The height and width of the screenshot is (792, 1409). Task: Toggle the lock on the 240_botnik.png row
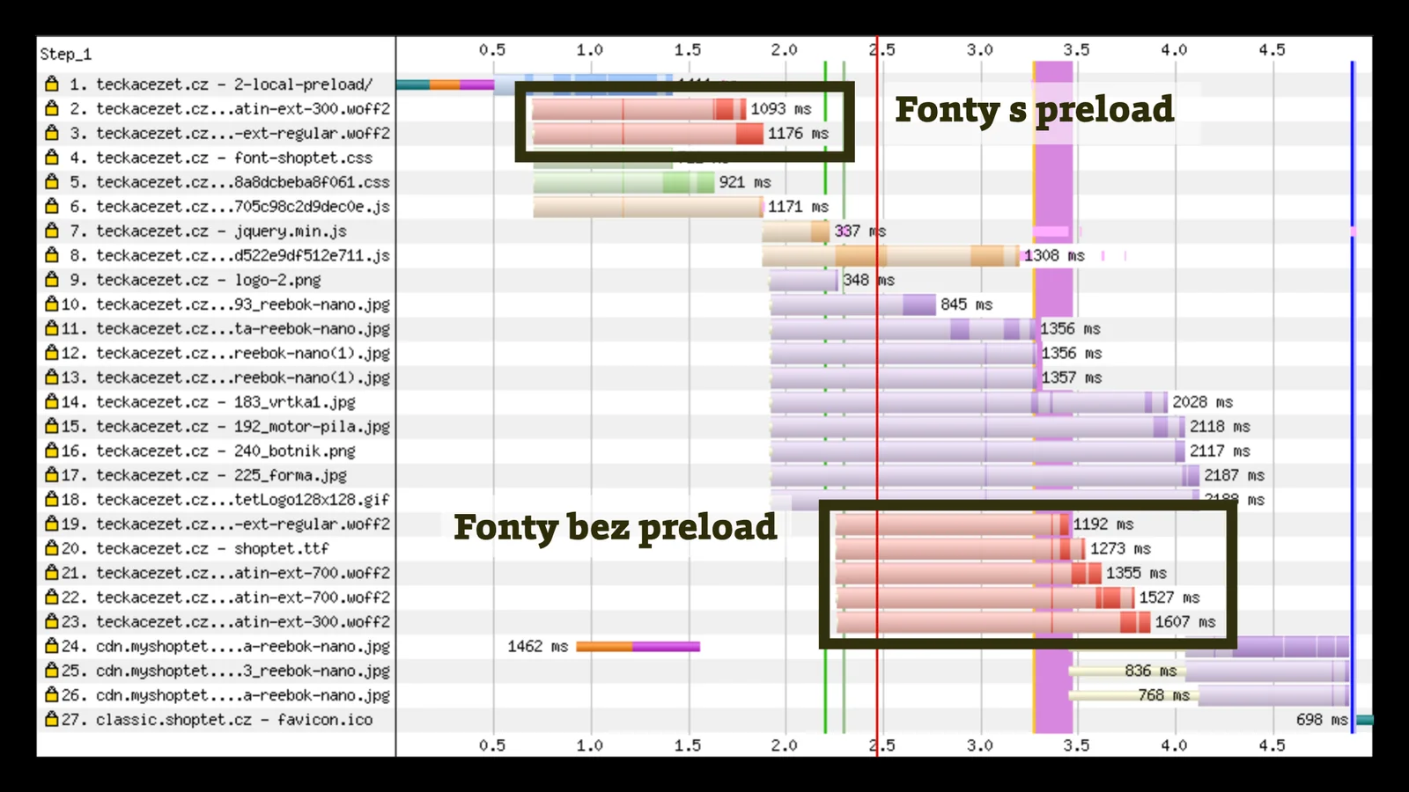click(51, 451)
